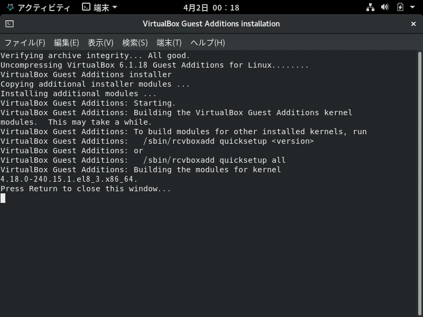Open the clock and calendar panel
Screen dimensions: 423x317
point(211,7)
